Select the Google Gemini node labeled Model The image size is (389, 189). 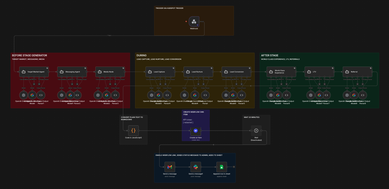[x=32, y=95]
